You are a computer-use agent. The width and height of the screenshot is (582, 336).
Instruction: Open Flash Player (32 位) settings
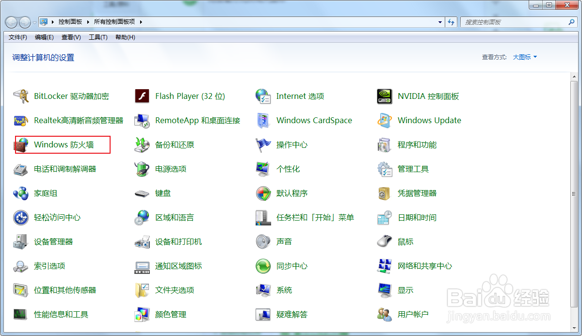189,96
